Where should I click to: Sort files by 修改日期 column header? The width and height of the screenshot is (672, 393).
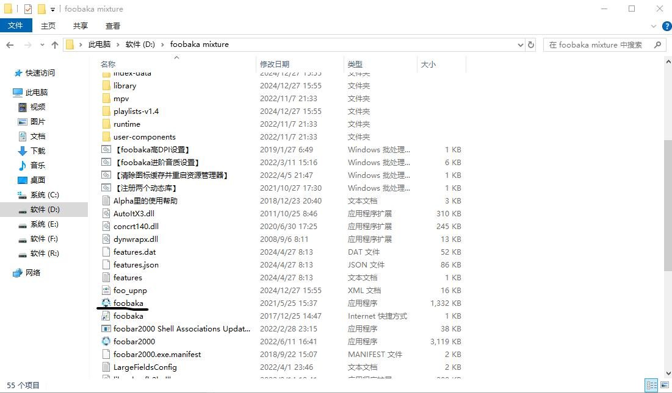tap(275, 64)
